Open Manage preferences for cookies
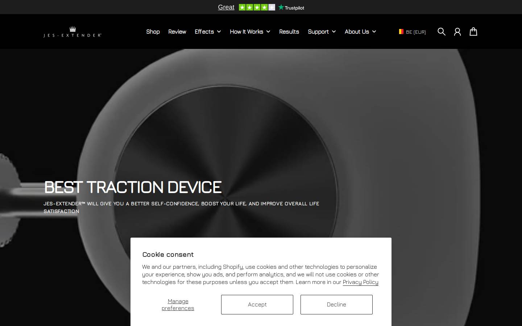 tap(178, 305)
